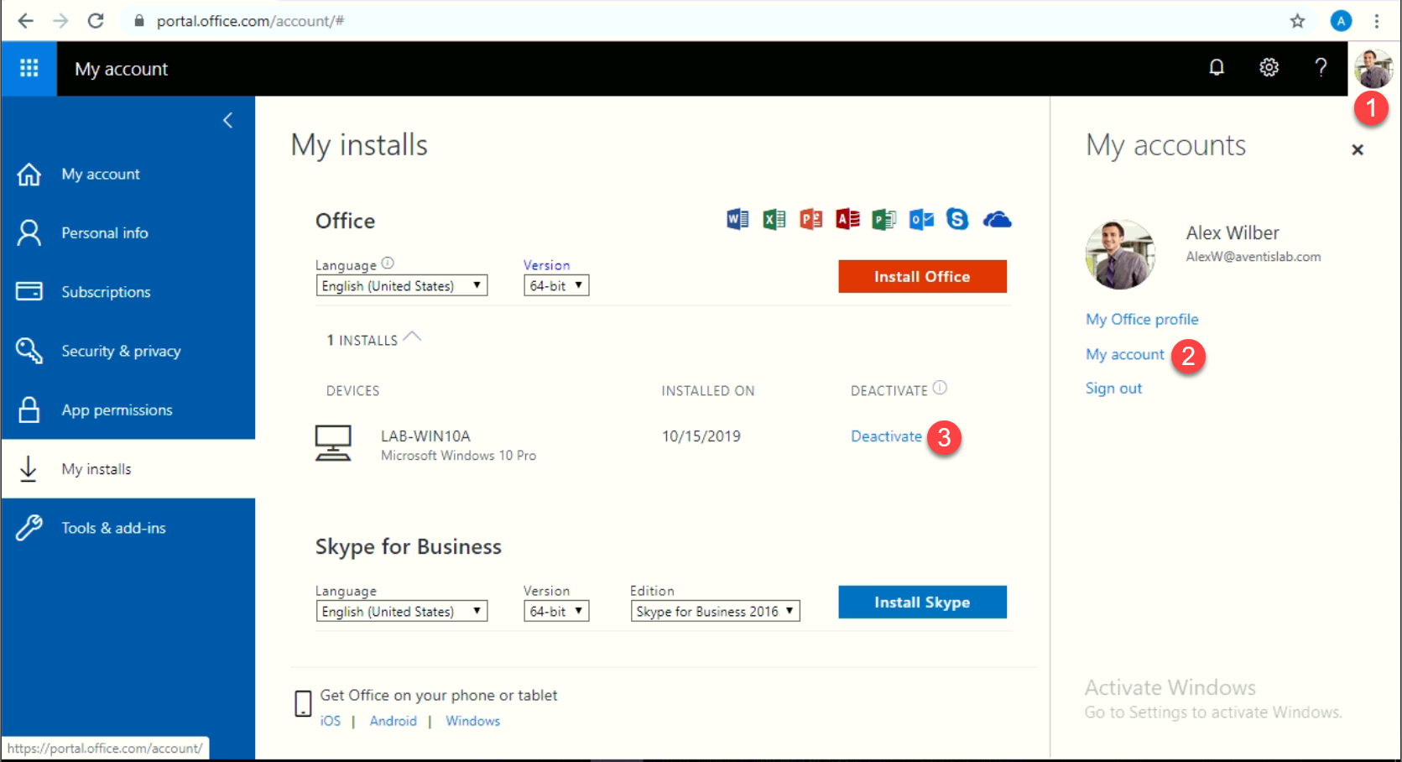This screenshot has width=1402, height=762.
Task: Click installed date 10/15/2019
Action: click(x=701, y=436)
